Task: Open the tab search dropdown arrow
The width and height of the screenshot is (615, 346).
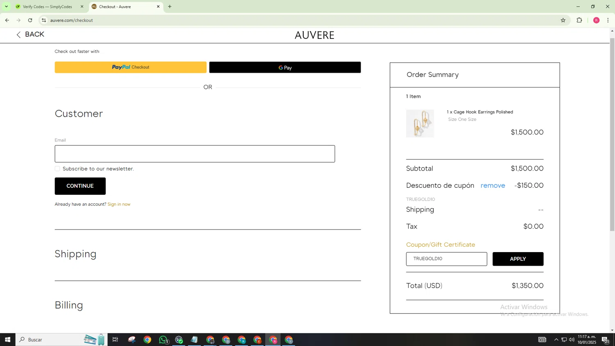Action: (6, 7)
